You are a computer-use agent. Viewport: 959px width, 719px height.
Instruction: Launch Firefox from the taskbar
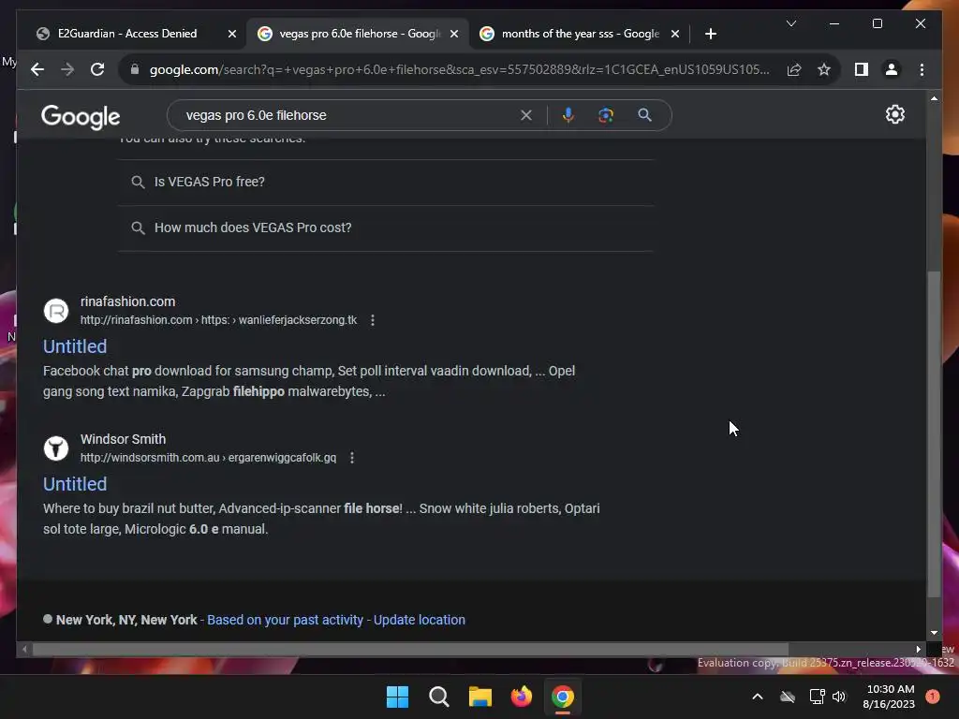(x=521, y=697)
